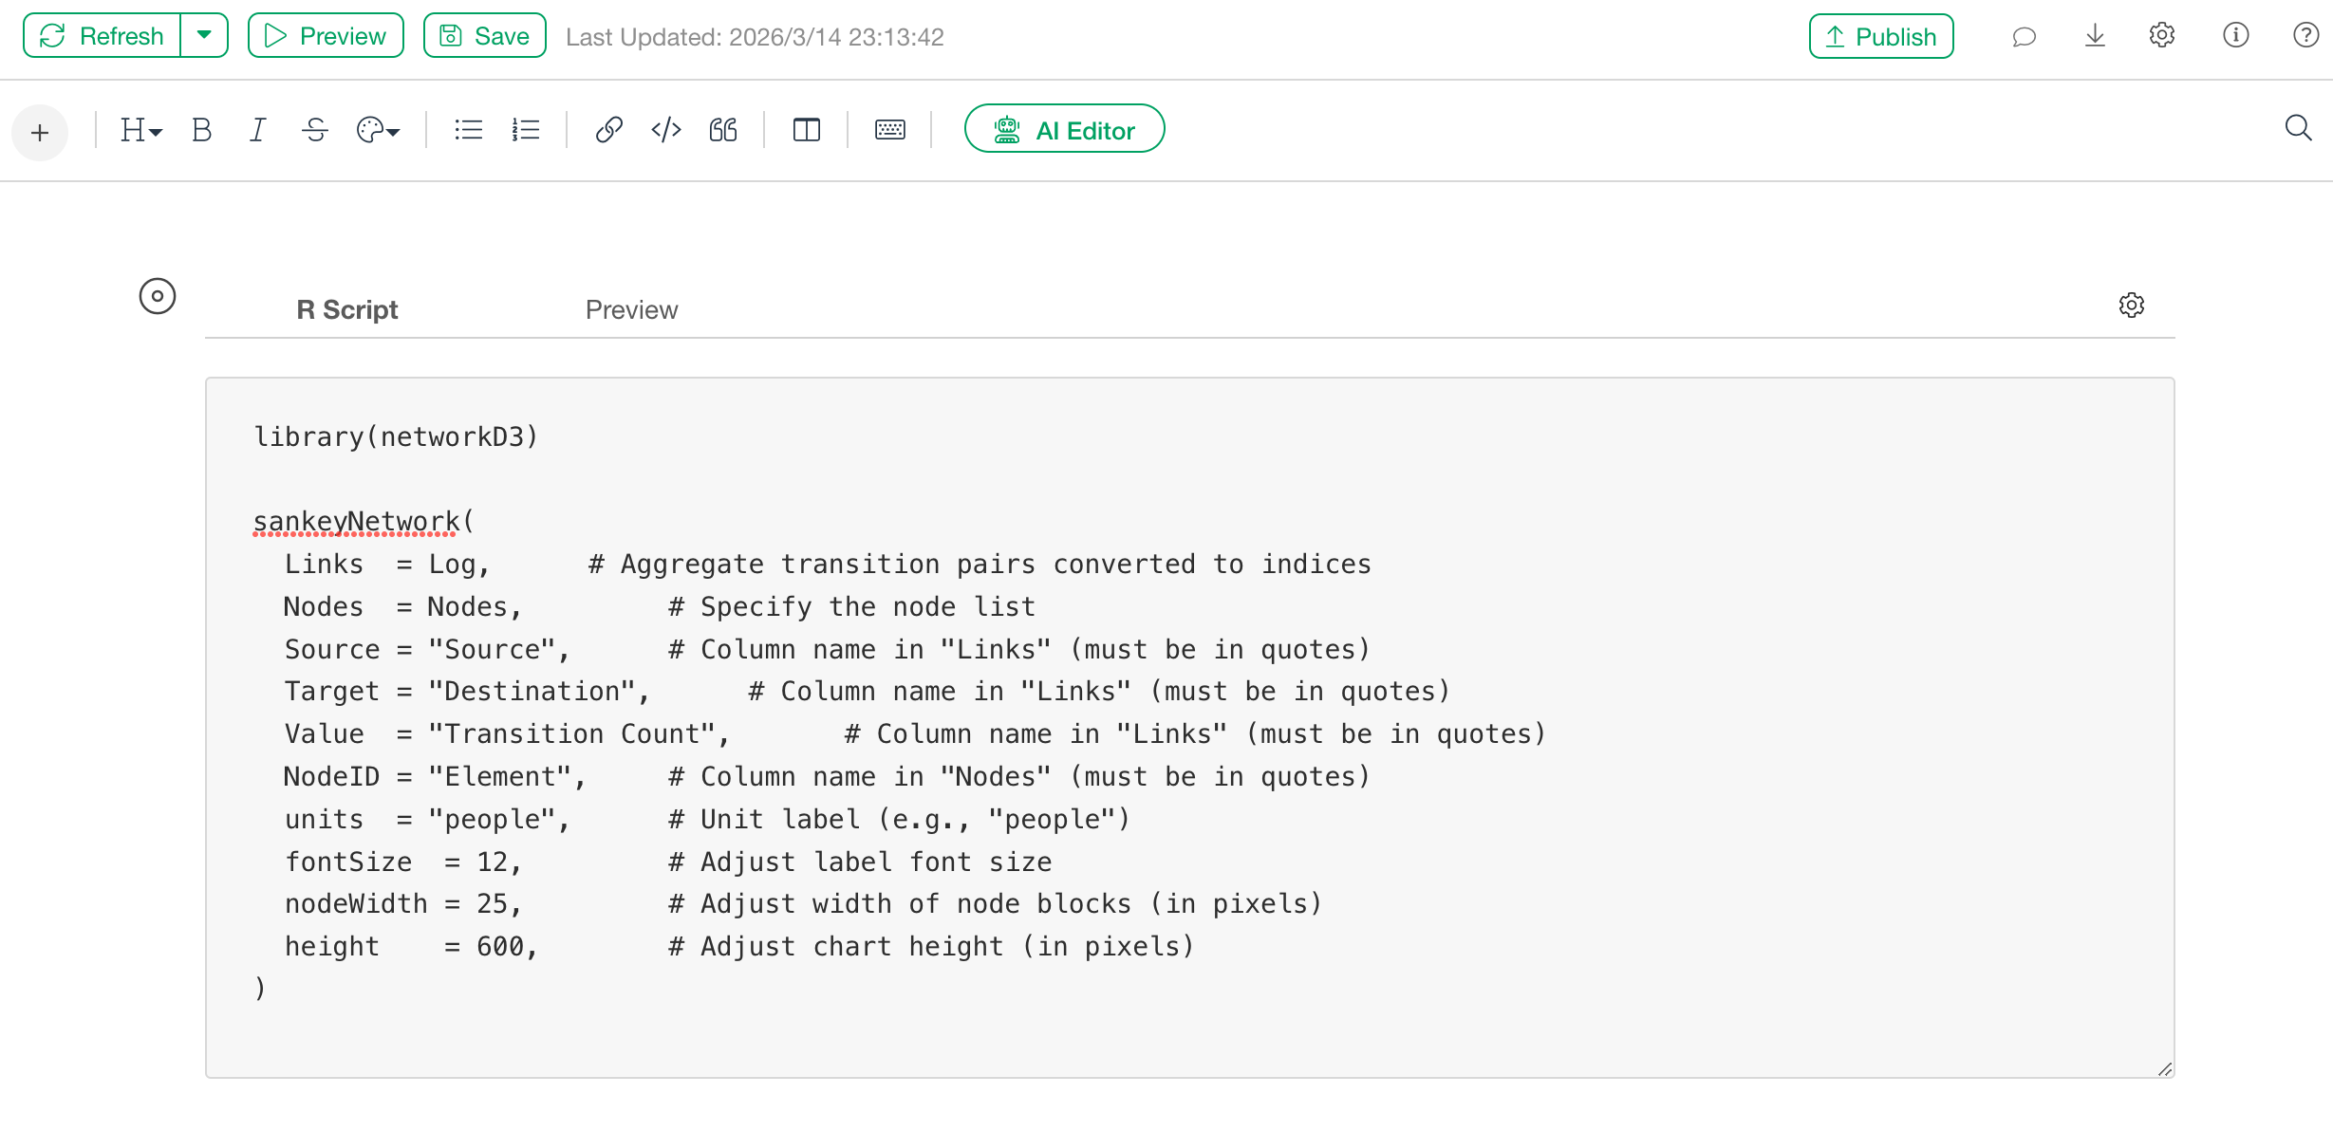The image size is (2333, 1131).
Task: Open the heading style dropdown
Action: coord(141,130)
